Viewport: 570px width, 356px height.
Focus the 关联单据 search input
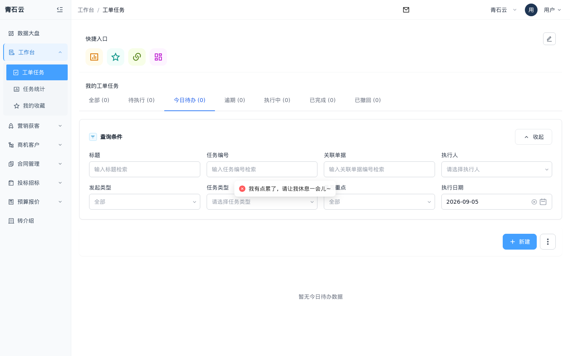[x=379, y=169]
